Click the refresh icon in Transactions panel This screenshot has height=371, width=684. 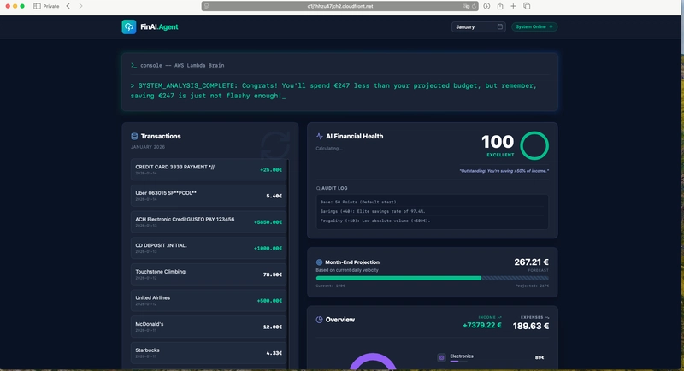[274, 143]
